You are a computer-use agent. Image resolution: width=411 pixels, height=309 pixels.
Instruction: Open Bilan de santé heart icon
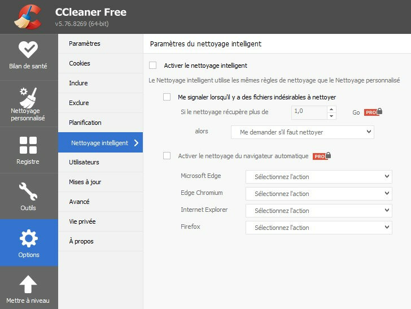[28, 49]
